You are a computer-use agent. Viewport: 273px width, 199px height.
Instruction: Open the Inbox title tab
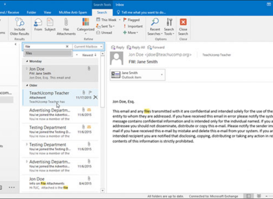pos(120,4)
